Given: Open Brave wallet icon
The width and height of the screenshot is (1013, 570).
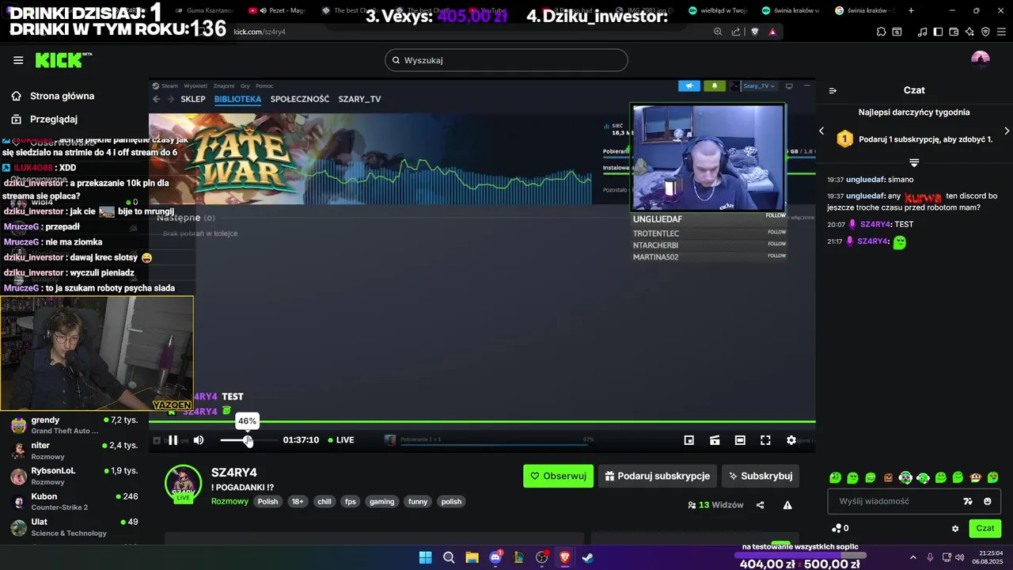Looking at the screenshot, I should 954,32.
